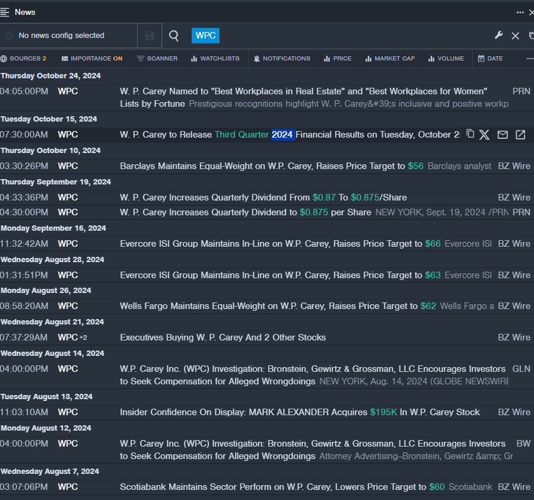Open the wrench settings icon
The height and width of the screenshot is (500, 534).
pos(498,36)
